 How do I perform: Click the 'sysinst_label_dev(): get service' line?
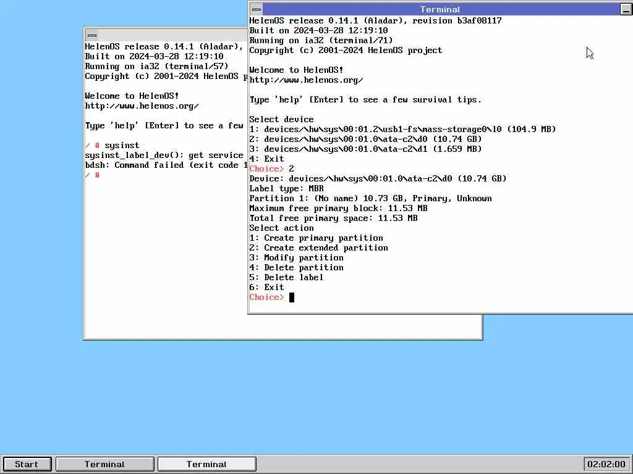coord(164,155)
